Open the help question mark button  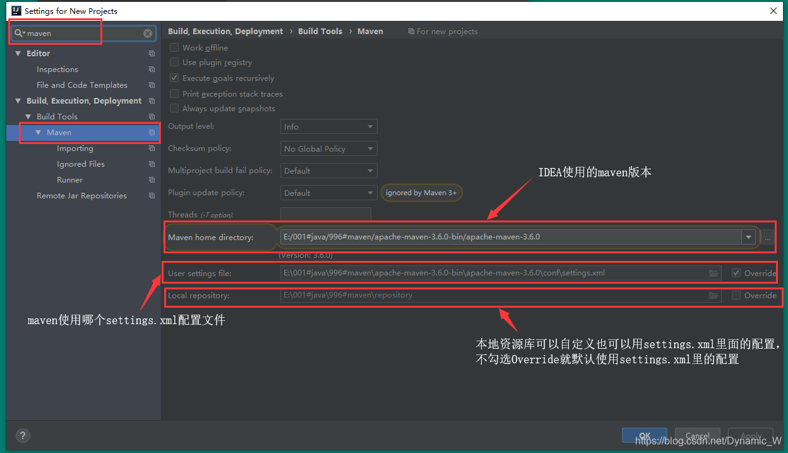(23, 435)
